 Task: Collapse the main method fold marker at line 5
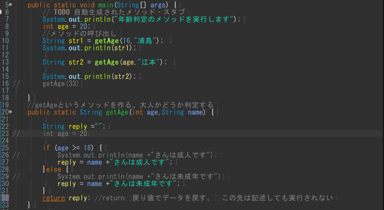coord(10,4)
